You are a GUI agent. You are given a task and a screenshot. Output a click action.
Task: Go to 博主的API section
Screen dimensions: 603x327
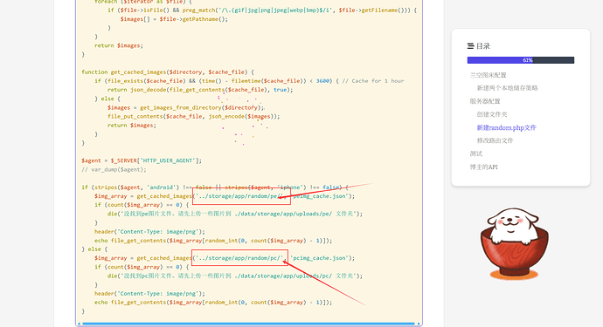[483, 167]
